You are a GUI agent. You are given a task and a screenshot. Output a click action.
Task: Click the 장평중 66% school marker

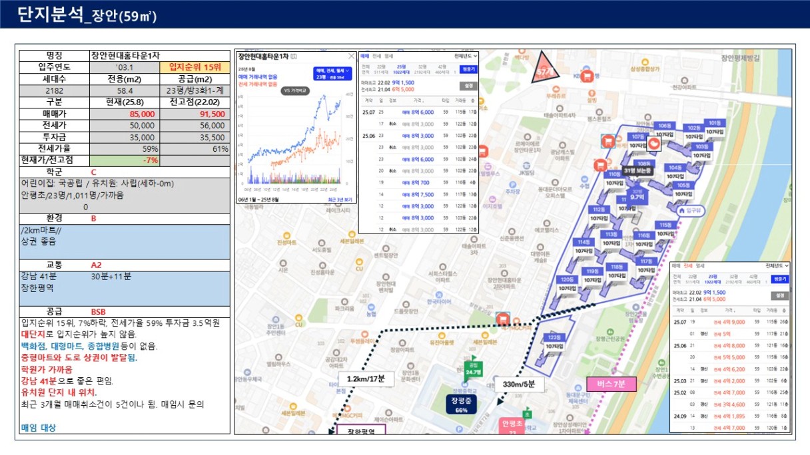(461, 406)
